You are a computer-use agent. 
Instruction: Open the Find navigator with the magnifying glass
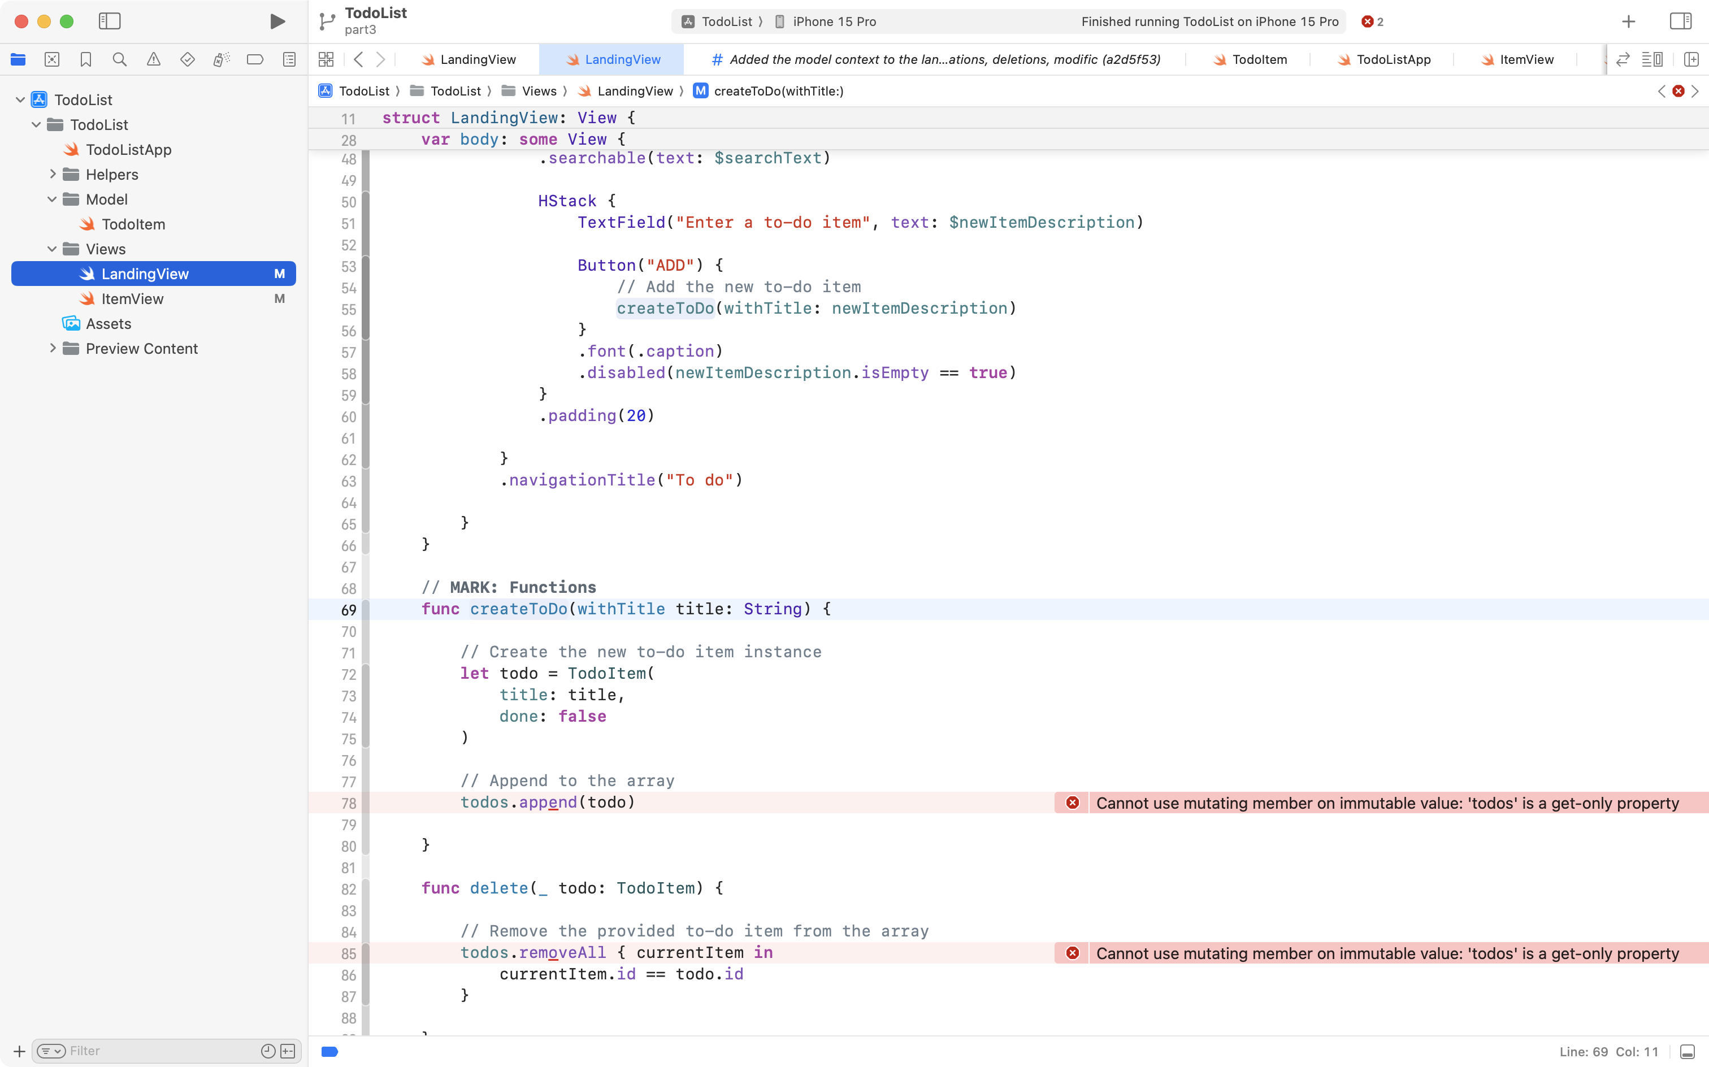(x=119, y=59)
